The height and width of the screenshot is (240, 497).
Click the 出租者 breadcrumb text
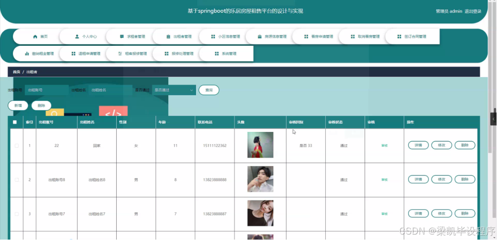(32, 72)
